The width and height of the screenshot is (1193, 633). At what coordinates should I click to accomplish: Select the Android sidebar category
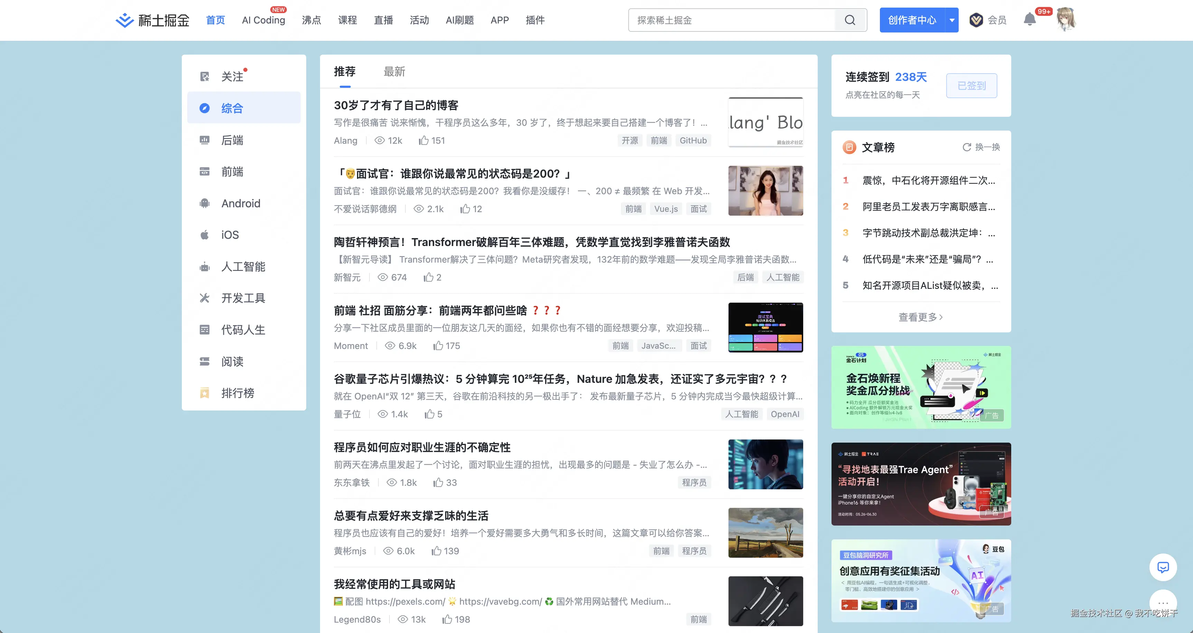tap(240, 203)
